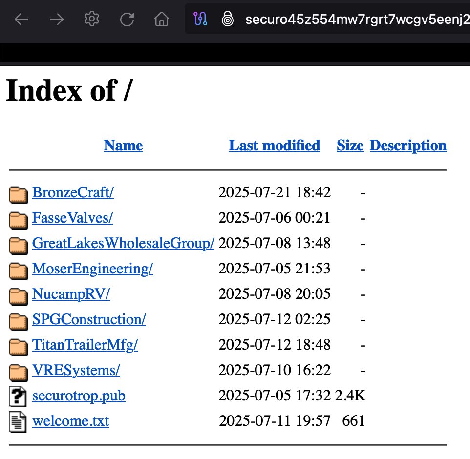
Task: Select the date 2025-07-06 00:21
Action: pos(274,218)
